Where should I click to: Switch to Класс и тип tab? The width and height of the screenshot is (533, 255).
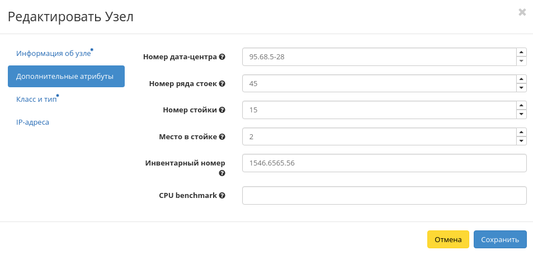tap(37, 100)
